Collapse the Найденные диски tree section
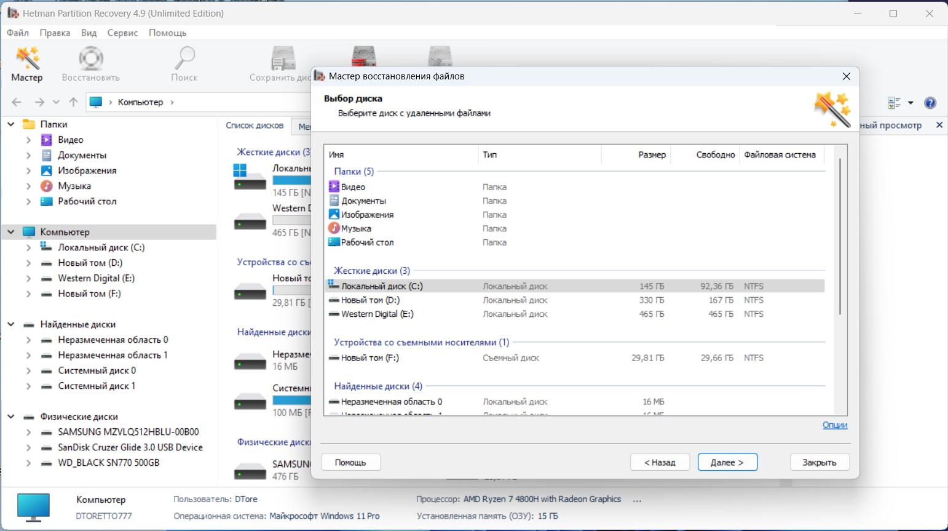This screenshot has height=531, width=948. [x=11, y=324]
